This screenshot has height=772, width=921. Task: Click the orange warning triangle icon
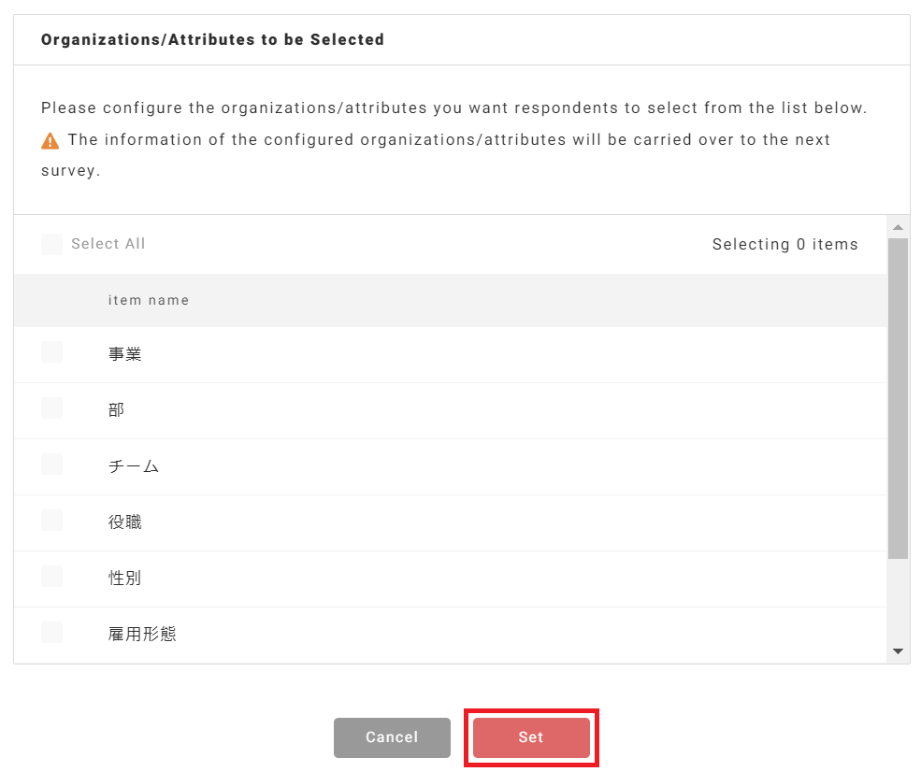pos(50,140)
